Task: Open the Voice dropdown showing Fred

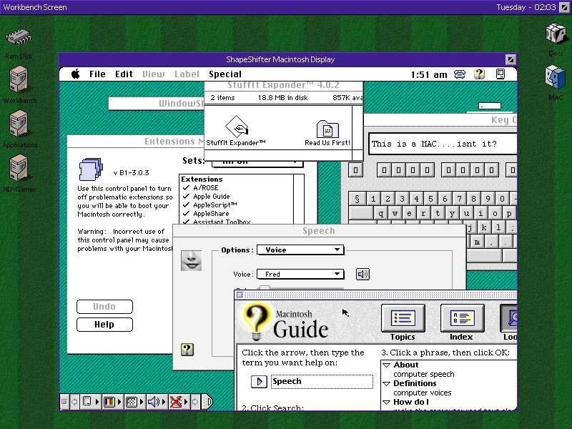Action: point(300,275)
